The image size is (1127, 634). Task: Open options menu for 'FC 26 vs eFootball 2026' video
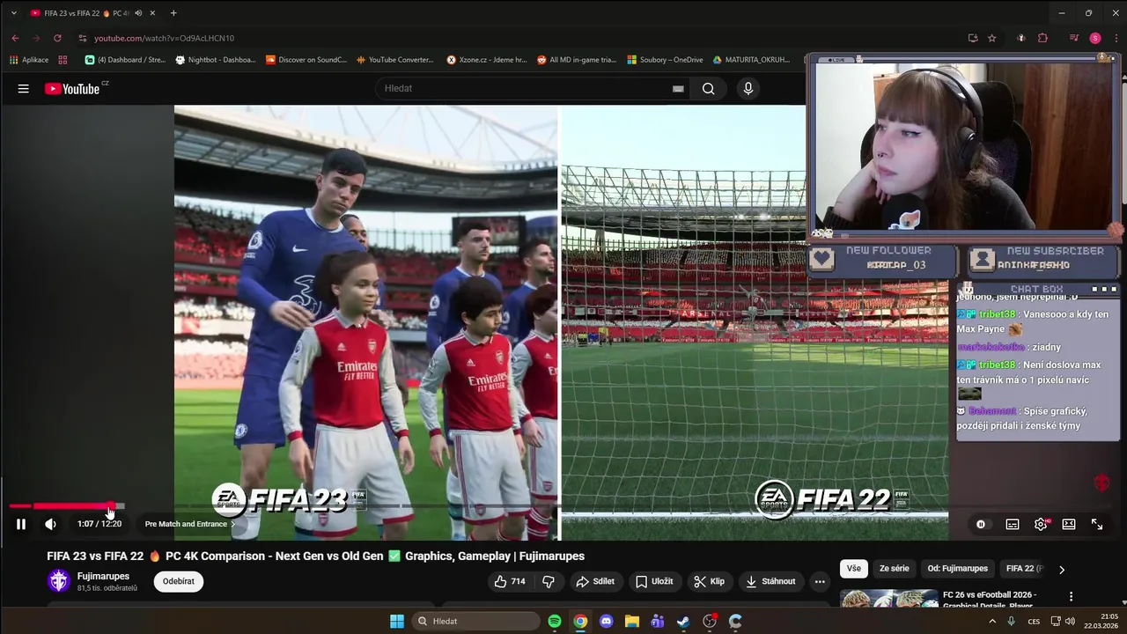[1071, 596]
